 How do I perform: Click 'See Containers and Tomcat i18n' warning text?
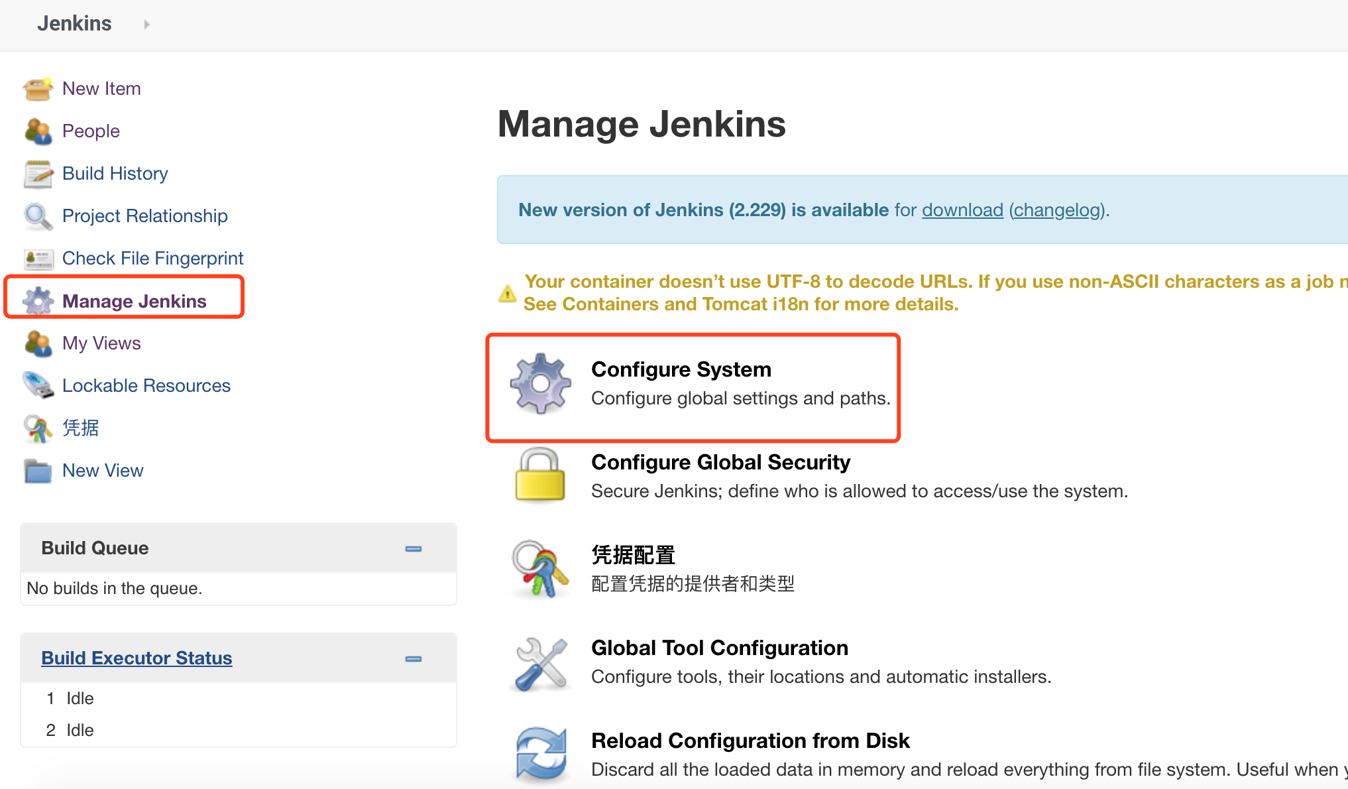[x=741, y=304]
